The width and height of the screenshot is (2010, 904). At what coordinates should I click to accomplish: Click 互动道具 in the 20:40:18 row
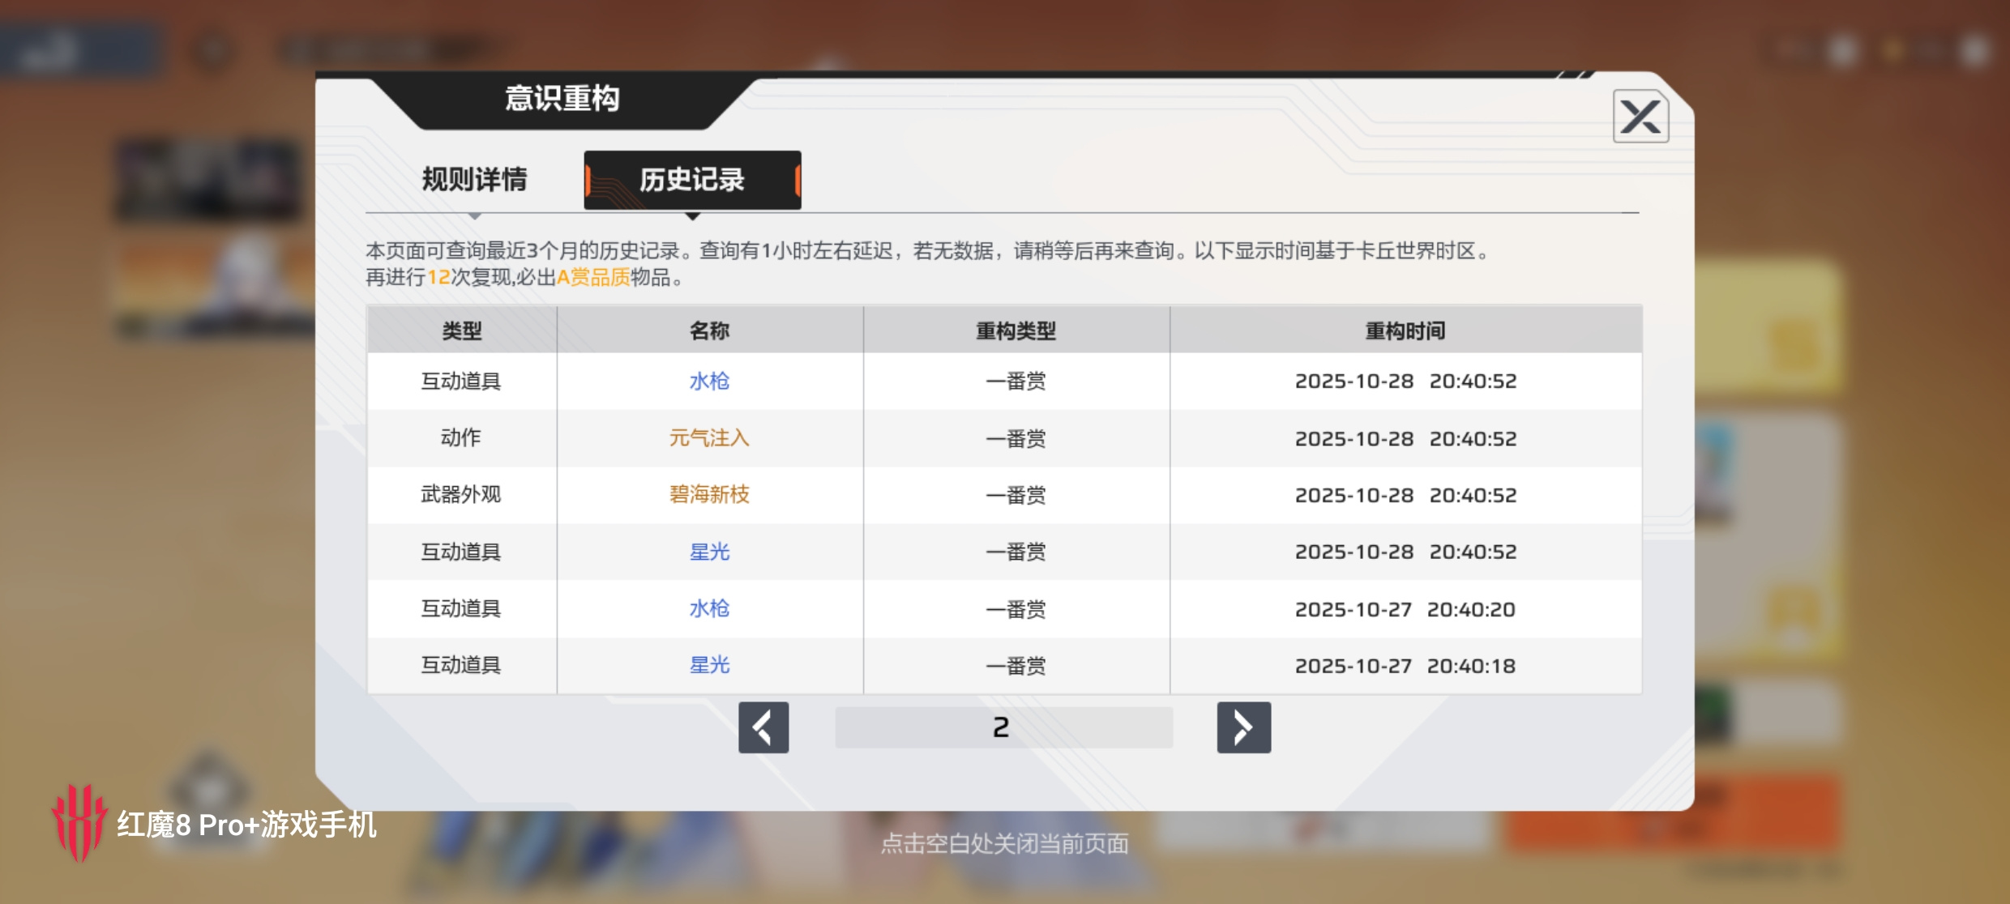pos(461,666)
